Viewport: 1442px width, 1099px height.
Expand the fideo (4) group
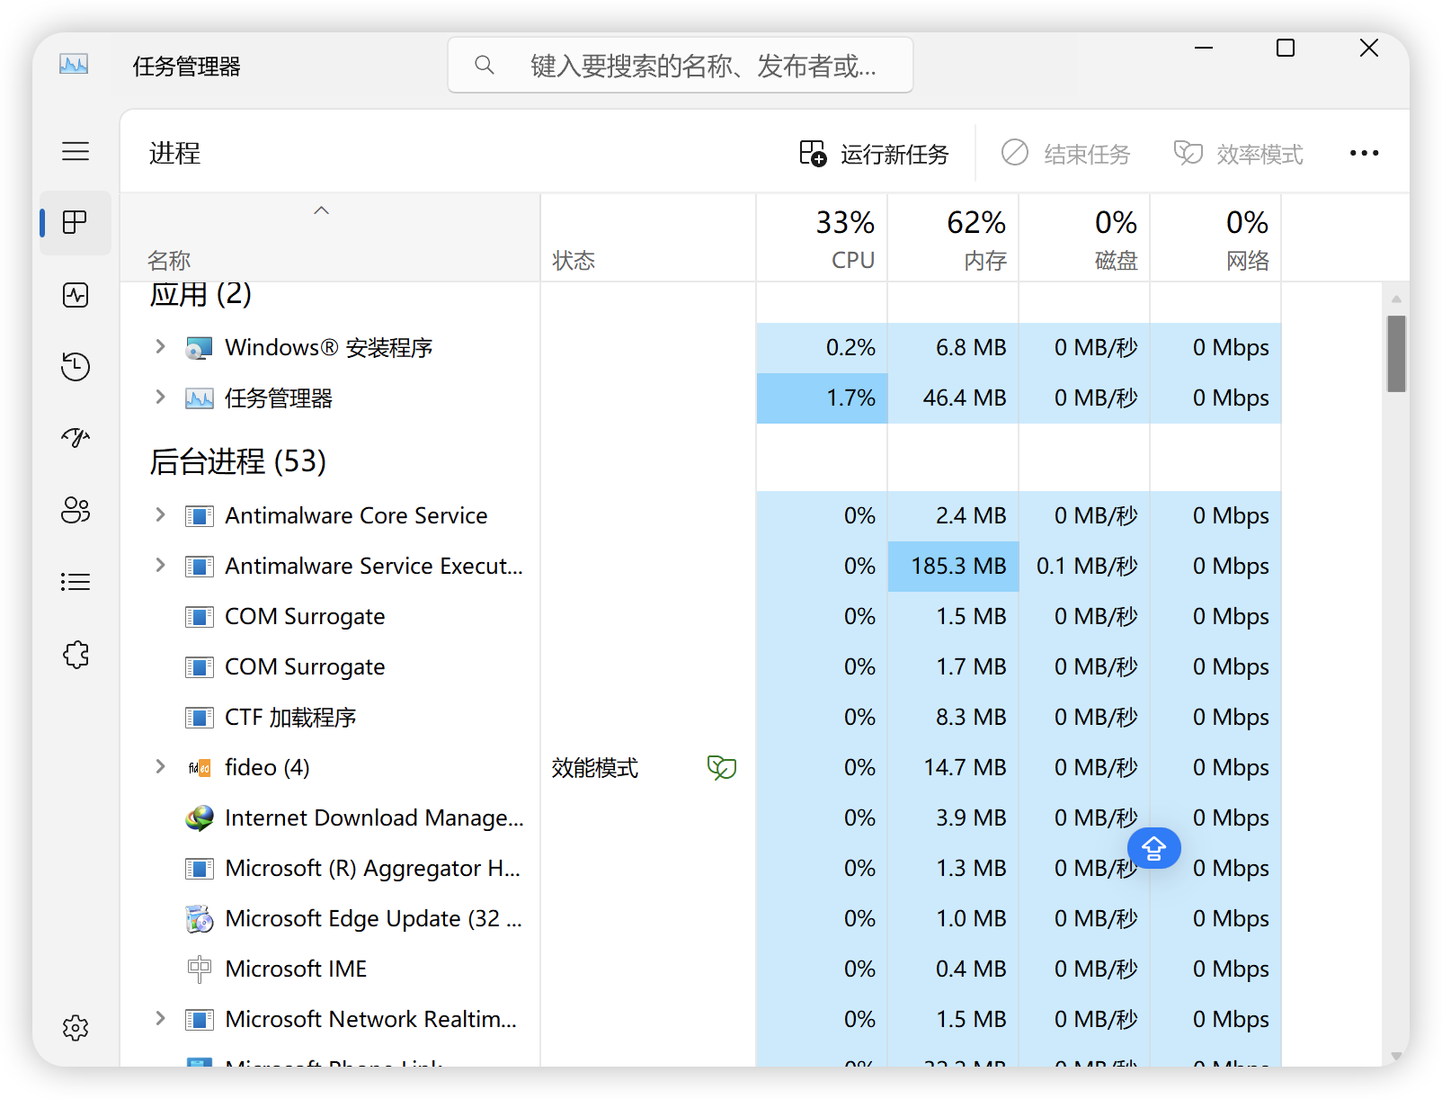tap(160, 766)
